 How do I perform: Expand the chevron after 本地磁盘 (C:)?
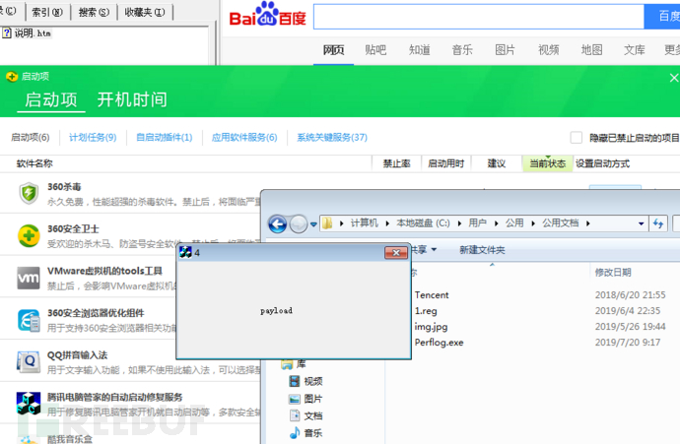[459, 223]
